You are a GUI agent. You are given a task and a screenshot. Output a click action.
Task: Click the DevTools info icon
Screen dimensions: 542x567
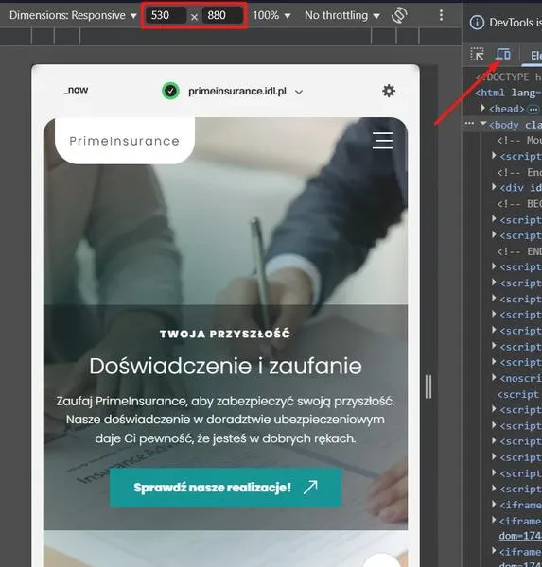coord(477,23)
